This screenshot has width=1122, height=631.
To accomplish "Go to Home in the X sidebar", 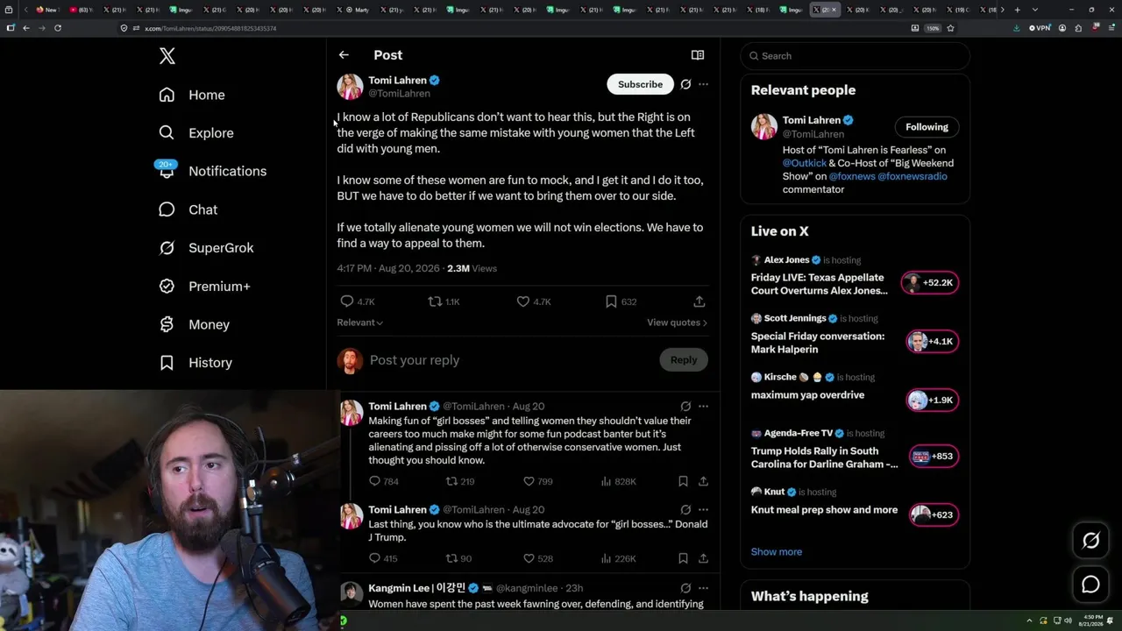I will click(x=193, y=95).
